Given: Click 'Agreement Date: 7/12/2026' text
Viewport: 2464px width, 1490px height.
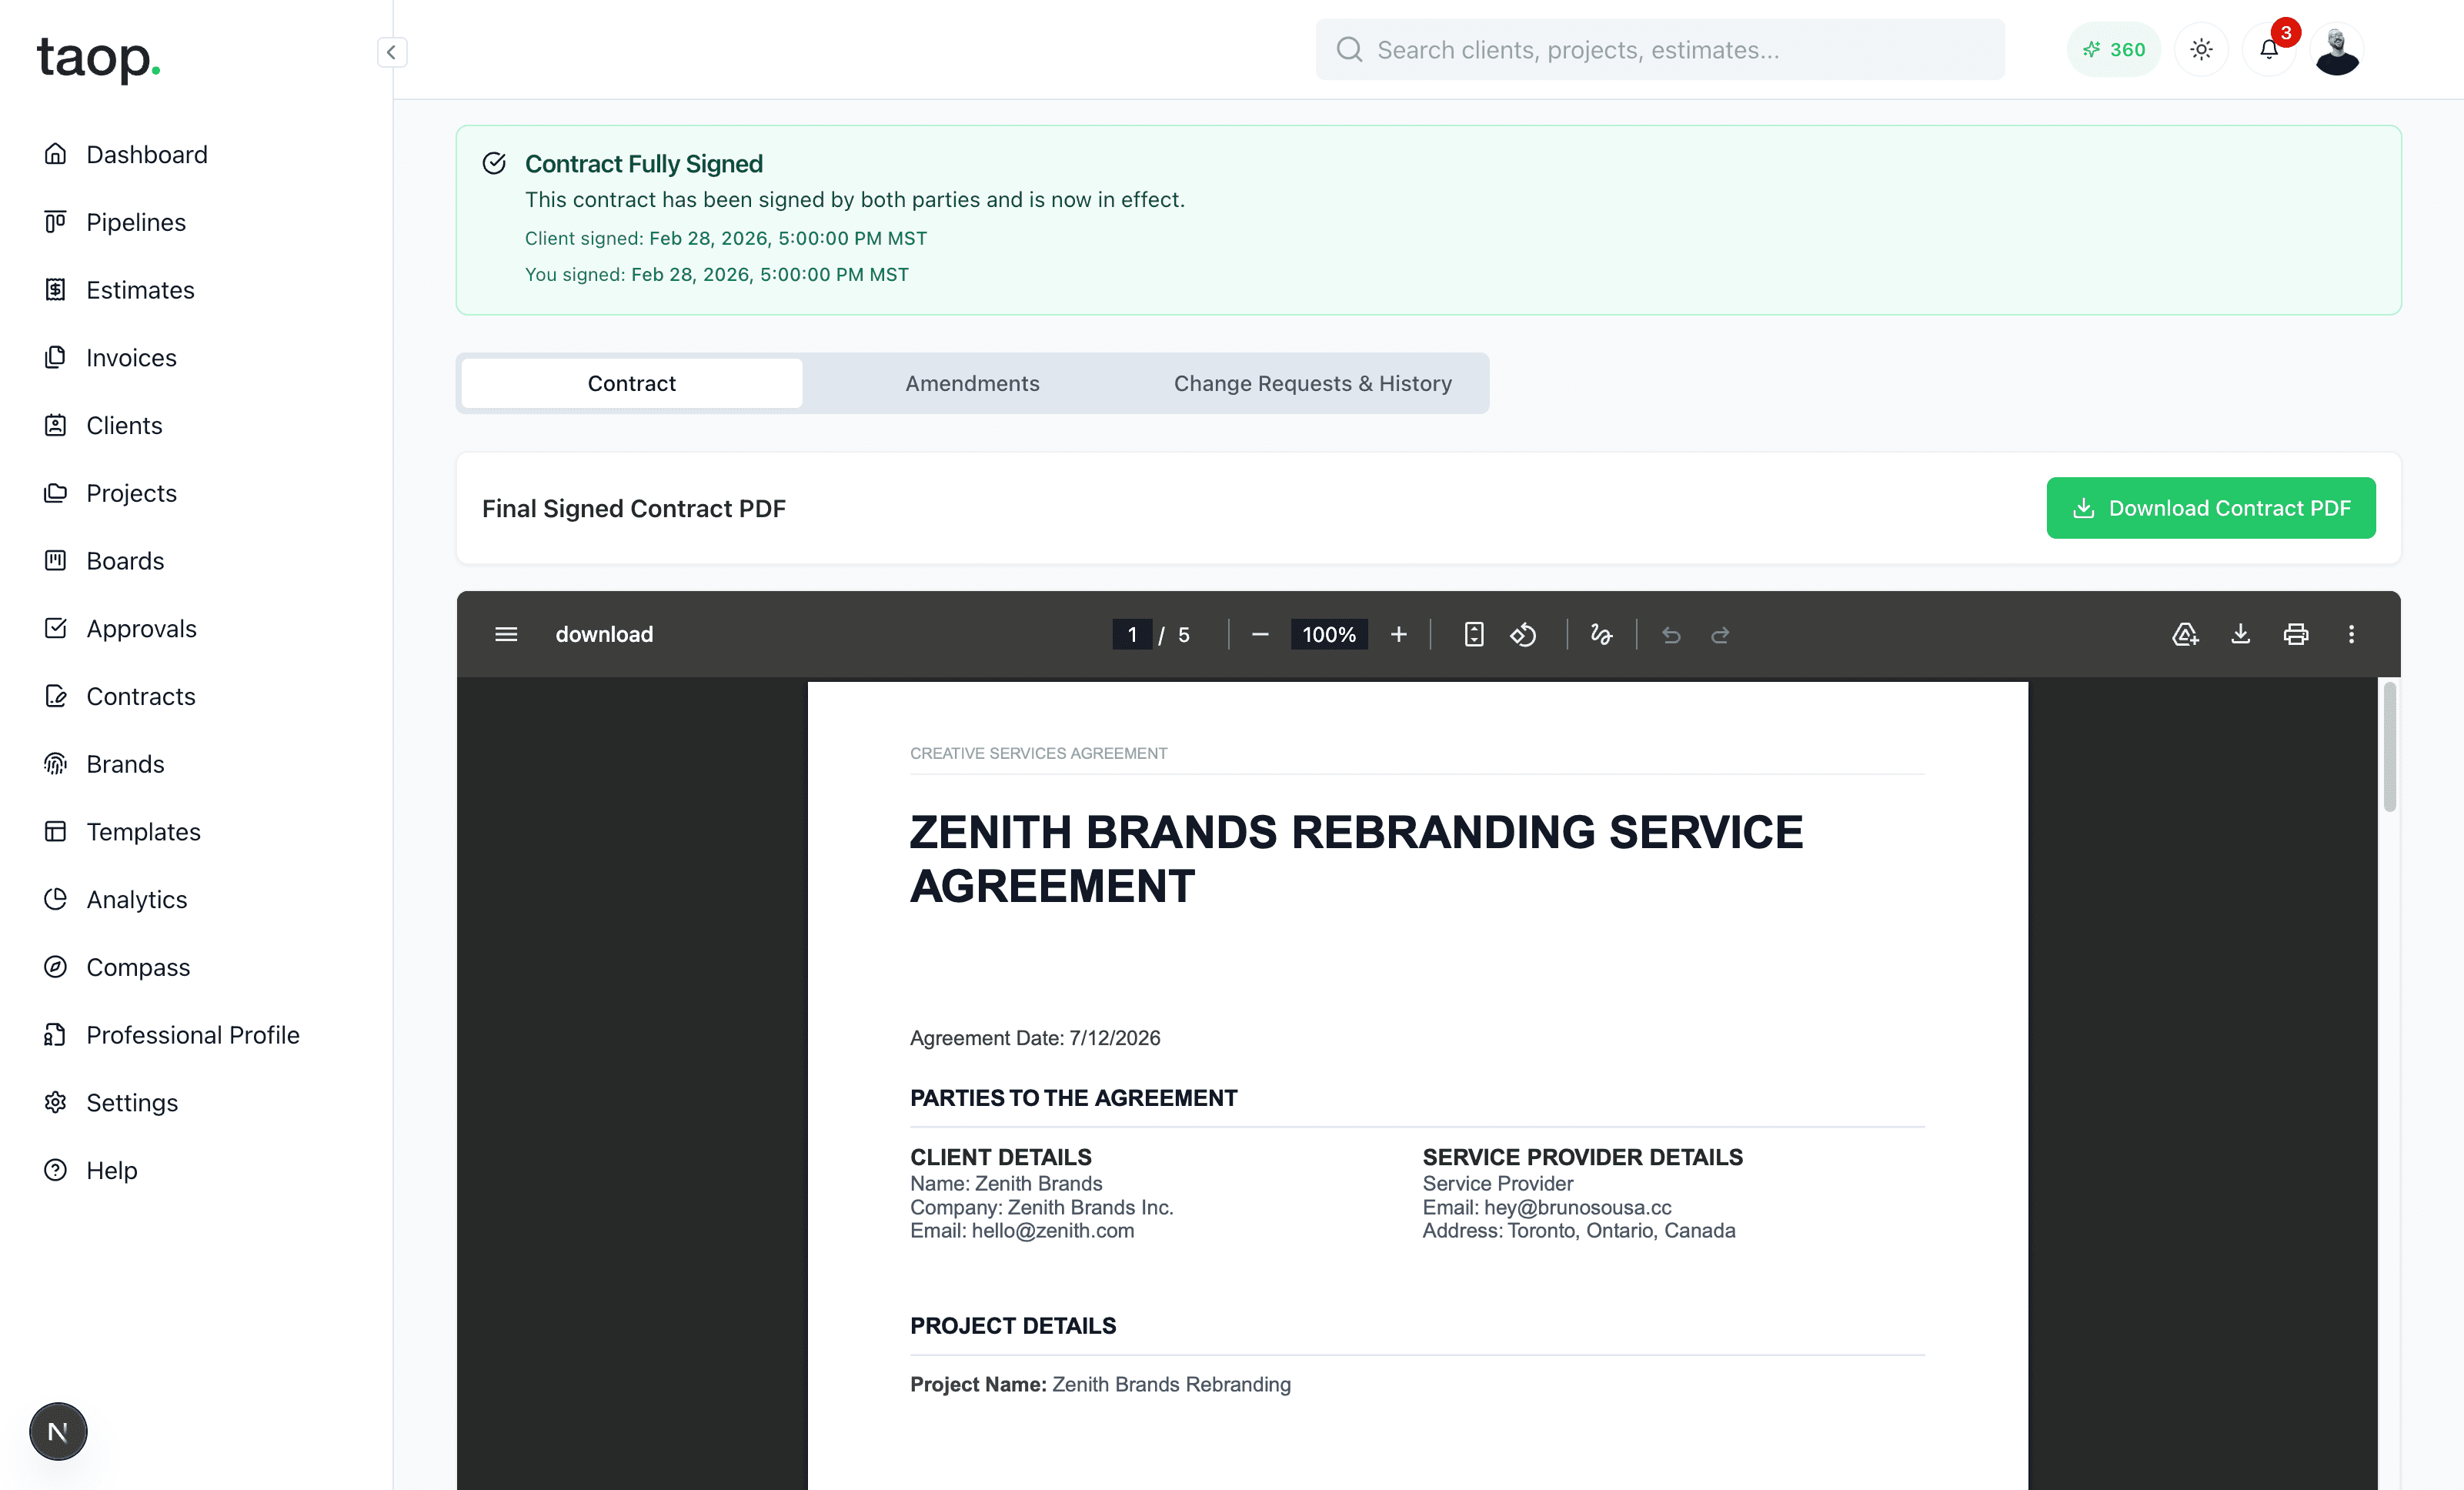Looking at the screenshot, I should coord(1035,1038).
